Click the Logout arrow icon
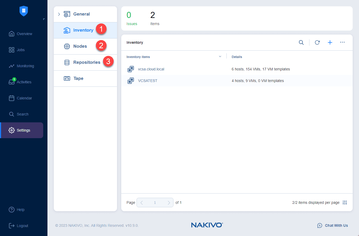The width and height of the screenshot is (359, 236). (12, 226)
